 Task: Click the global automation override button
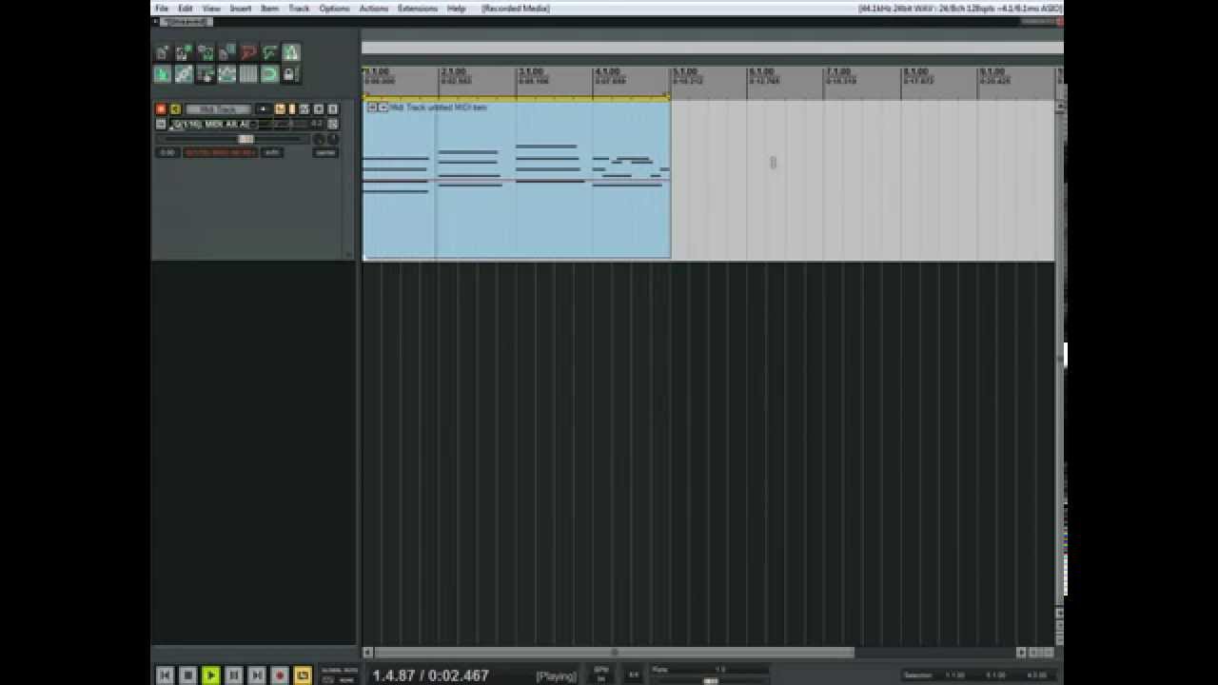(339, 675)
